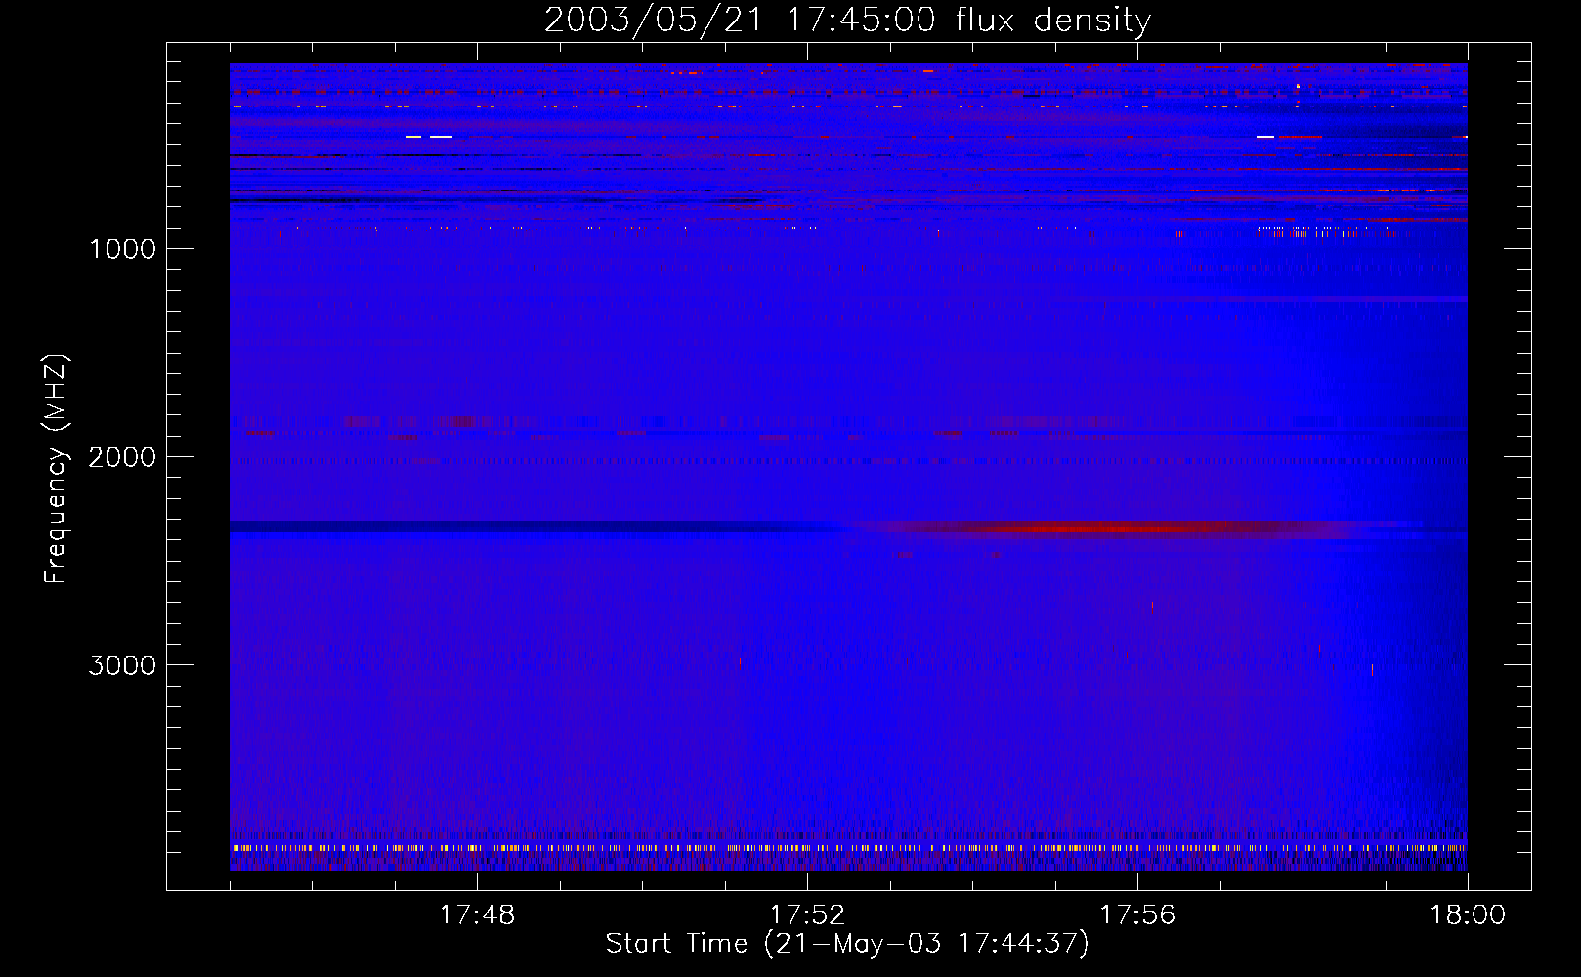Image resolution: width=1581 pixels, height=977 pixels.
Task: Click the '17:48' time axis label
Action: [x=477, y=915]
